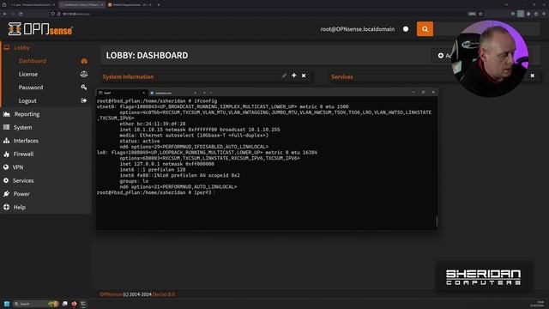Click the server icon next to System

point(6,127)
